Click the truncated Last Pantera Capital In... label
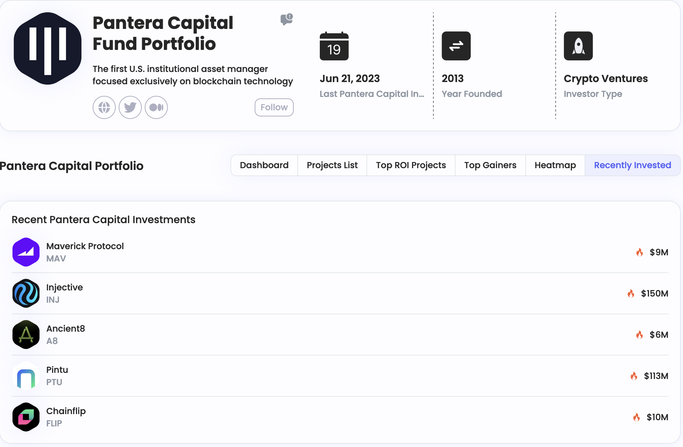 [x=372, y=94]
